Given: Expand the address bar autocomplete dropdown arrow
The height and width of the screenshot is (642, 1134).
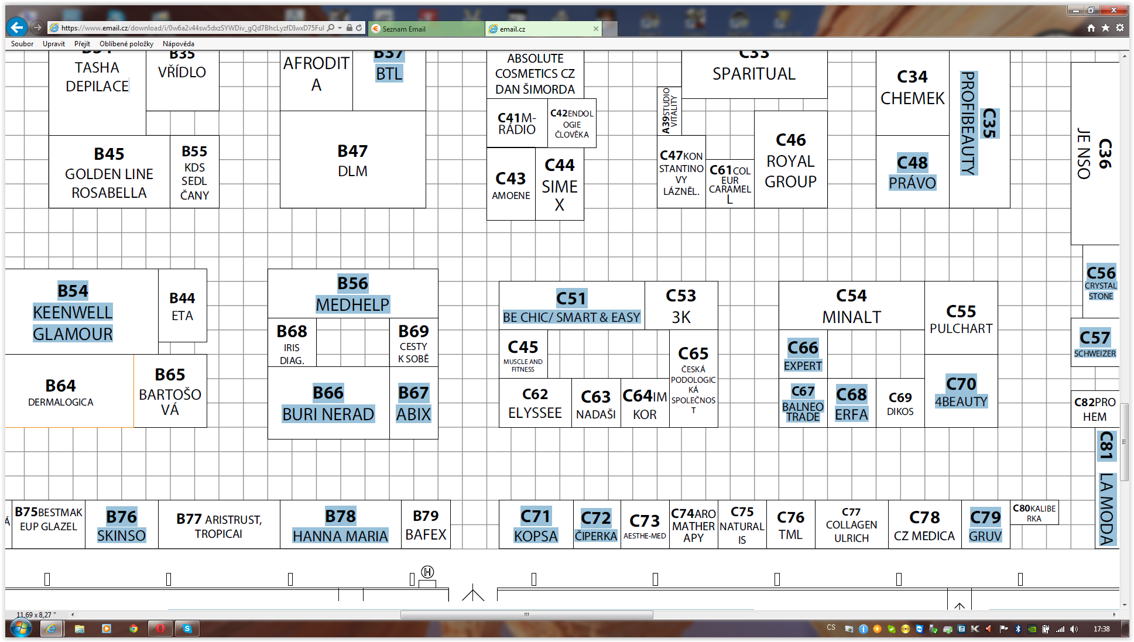Looking at the screenshot, I should point(340,28).
